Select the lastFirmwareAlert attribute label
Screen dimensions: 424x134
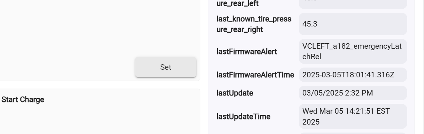tap(247, 52)
